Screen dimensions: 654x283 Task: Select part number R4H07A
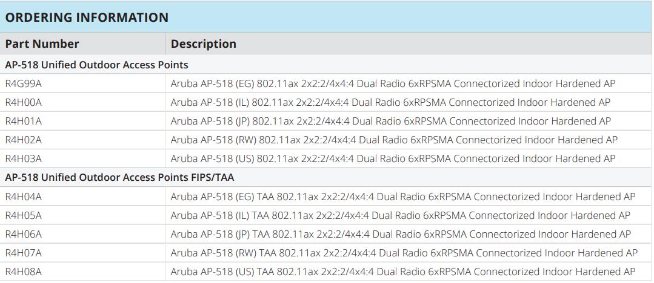24,253
